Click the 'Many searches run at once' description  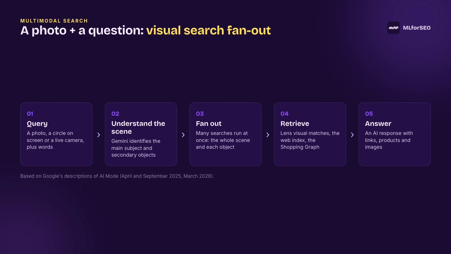[223, 140]
